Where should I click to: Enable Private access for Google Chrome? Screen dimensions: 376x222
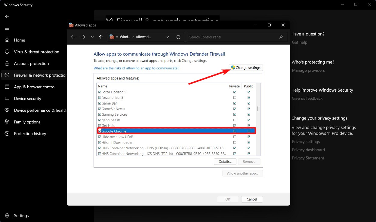(x=234, y=131)
